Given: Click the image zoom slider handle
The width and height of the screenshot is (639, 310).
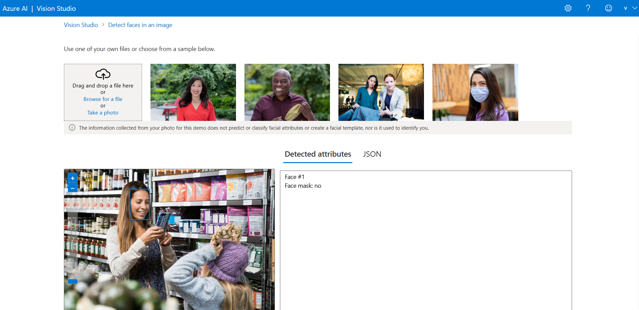Looking at the screenshot, I should tap(73, 281).
